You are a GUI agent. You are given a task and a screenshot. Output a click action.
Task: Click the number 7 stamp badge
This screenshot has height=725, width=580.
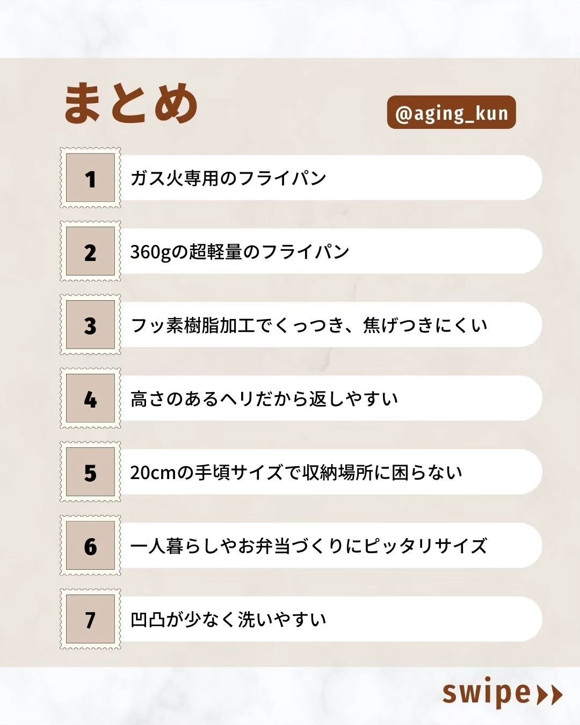pos(90,619)
